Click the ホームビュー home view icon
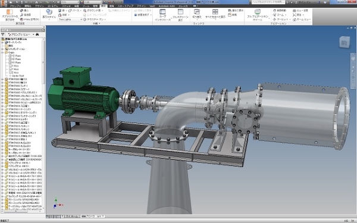Screen dimensions: 357x223 pyautogui.click(x=302, y=20)
